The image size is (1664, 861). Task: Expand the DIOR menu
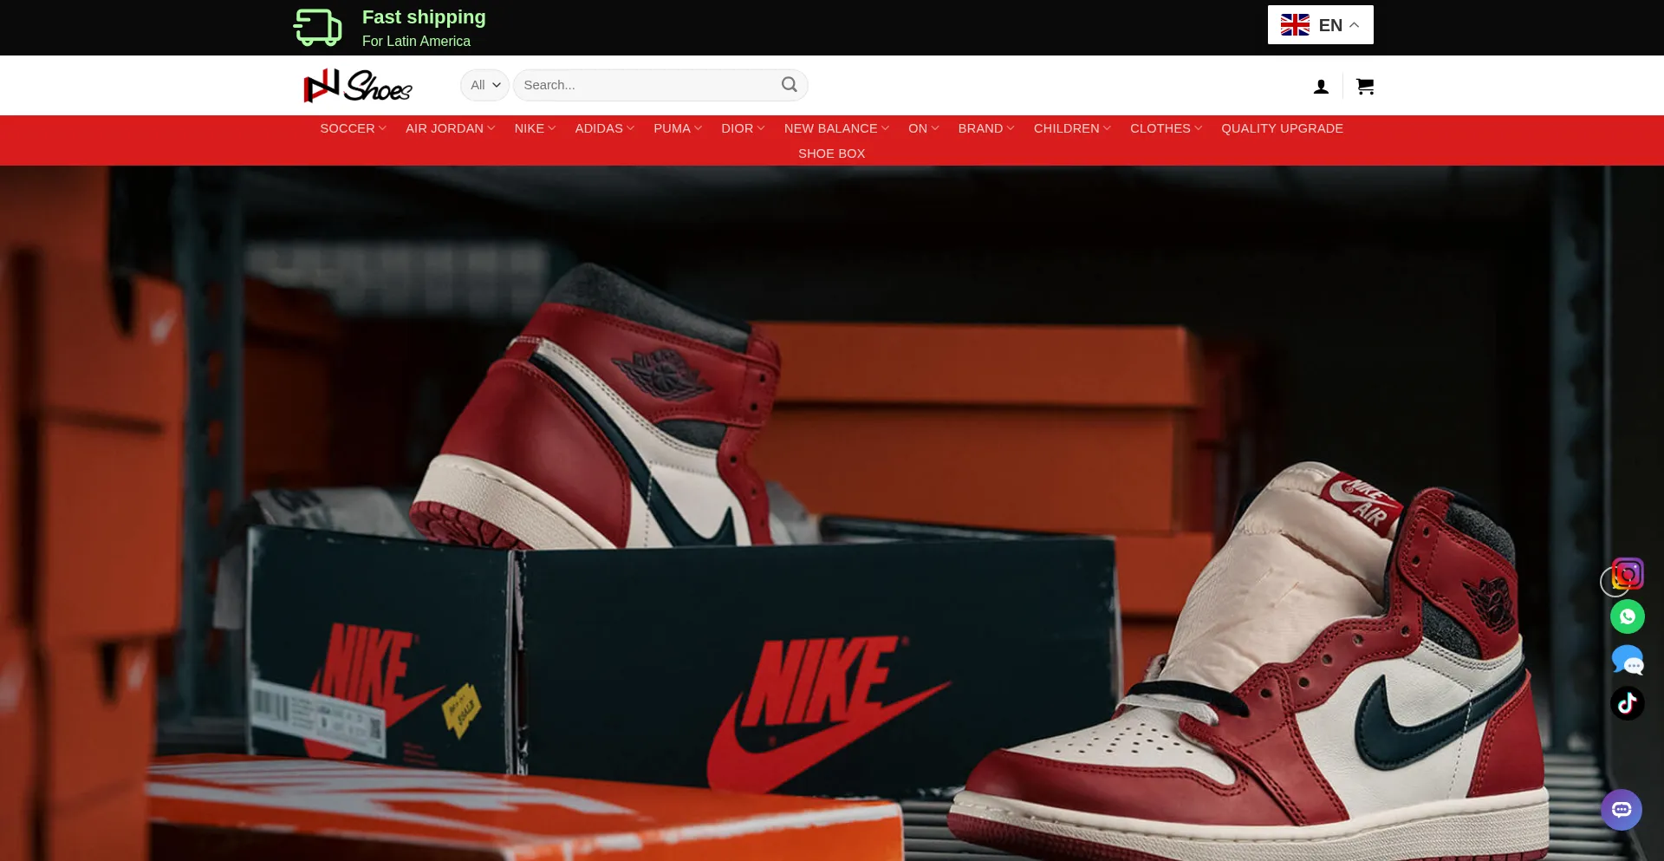pyautogui.click(x=743, y=128)
